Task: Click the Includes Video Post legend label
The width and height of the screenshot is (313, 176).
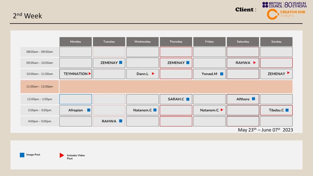Action: 76,157
